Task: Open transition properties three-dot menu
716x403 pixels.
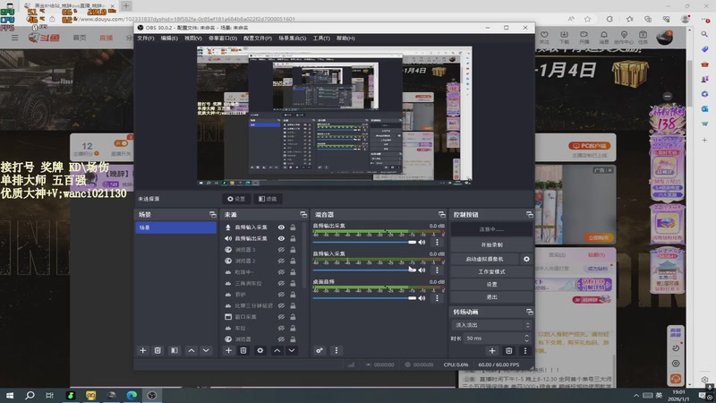Action: [x=525, y=351]
